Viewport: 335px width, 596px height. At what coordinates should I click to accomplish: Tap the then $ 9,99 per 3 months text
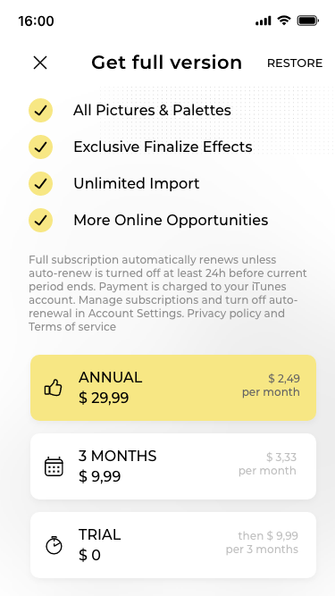coord(262,542)
